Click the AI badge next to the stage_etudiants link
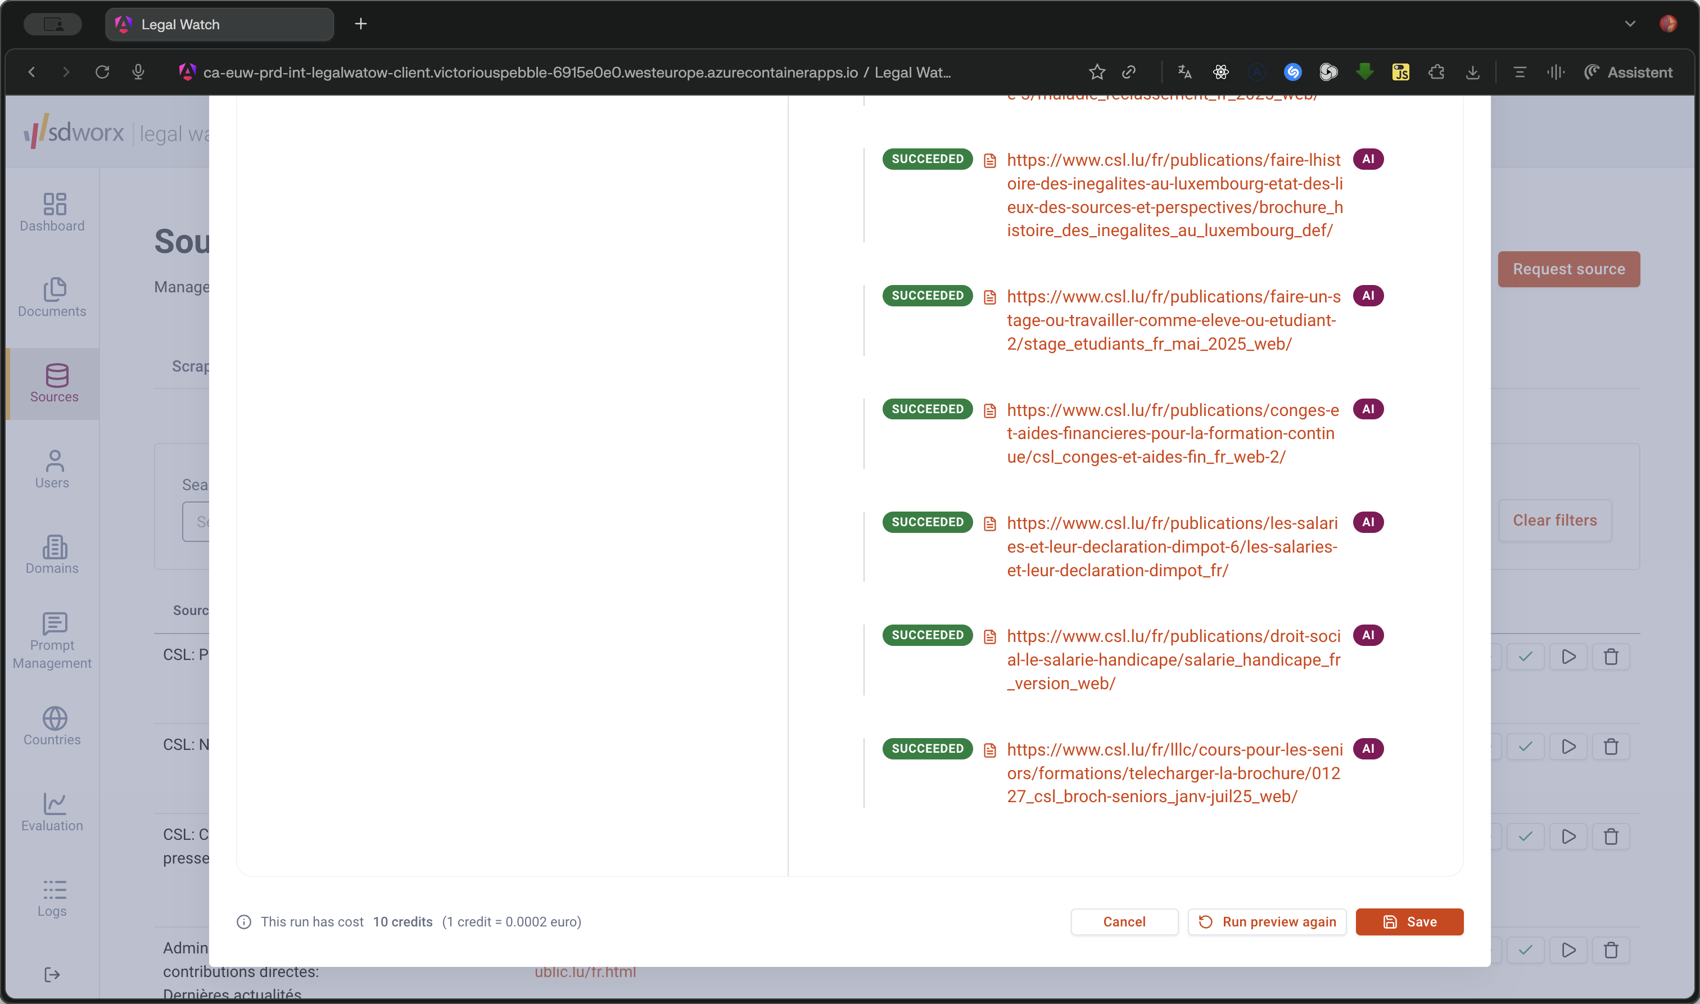 (x=1368, y=296)
